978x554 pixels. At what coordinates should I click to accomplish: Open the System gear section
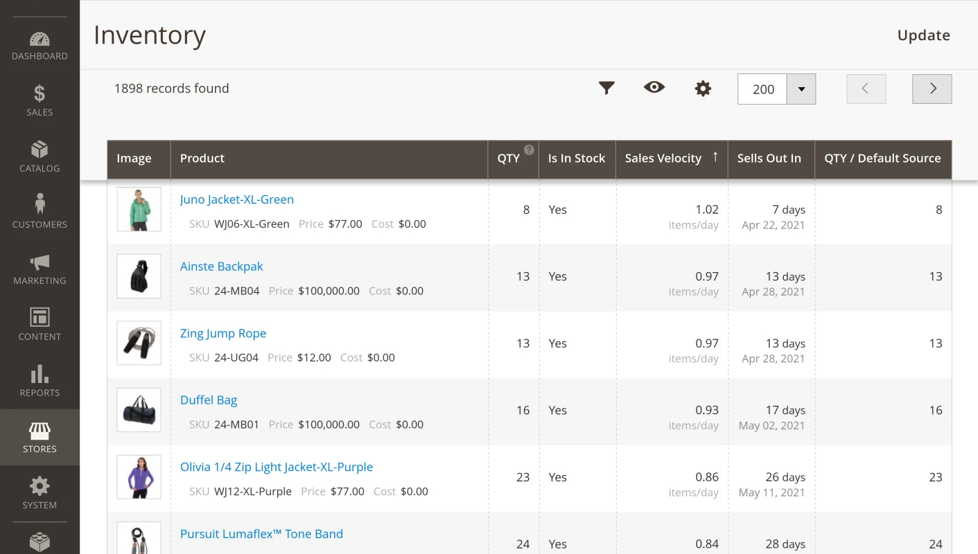pos(40,493)
